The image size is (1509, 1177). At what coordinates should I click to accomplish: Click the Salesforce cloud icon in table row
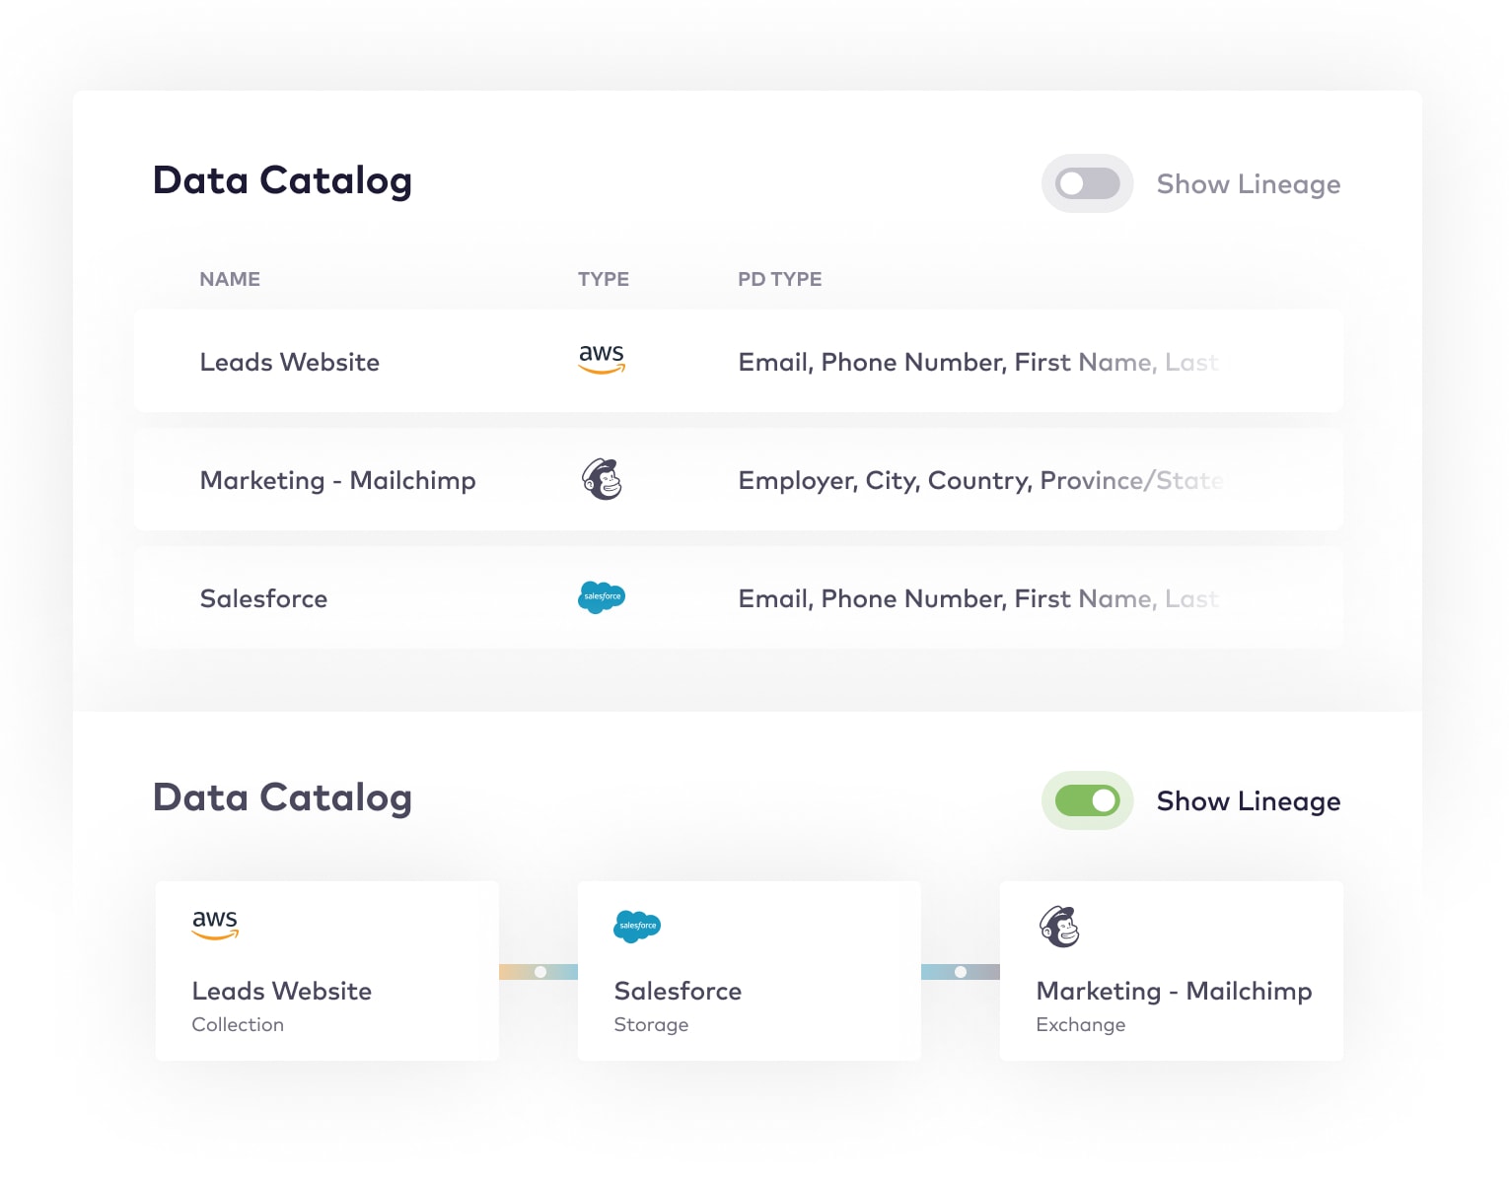coord(602,597)
